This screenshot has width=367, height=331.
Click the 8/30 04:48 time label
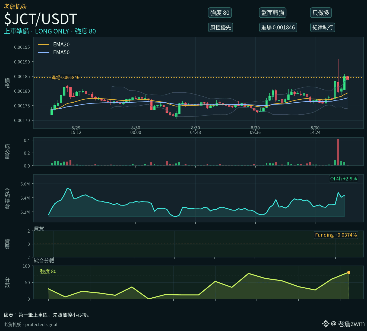pyautogui.click(x=195, y=130)
